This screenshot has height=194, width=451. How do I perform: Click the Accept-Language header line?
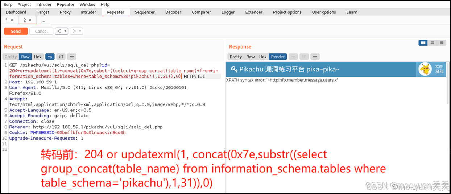click(50, 110)
